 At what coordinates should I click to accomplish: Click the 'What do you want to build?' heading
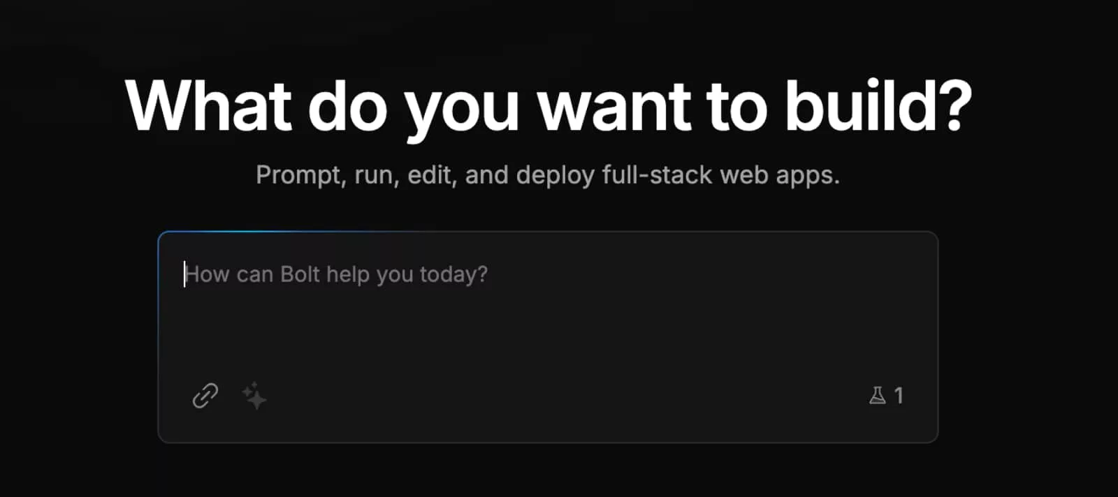(549, 106)
